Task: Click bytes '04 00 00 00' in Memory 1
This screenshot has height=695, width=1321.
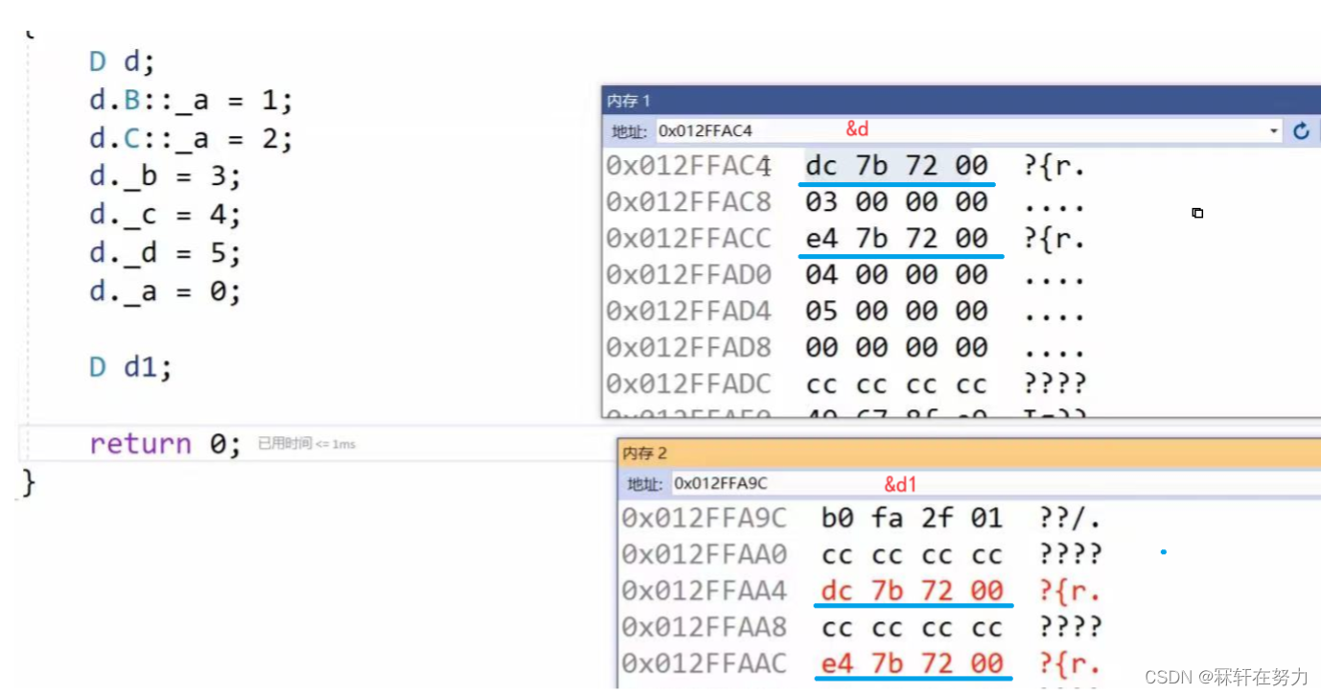Action: coord(896,275)
